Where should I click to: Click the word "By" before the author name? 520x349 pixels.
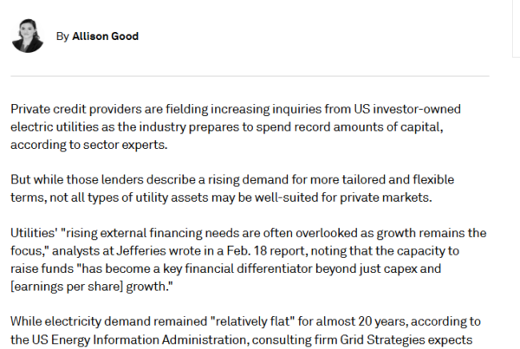click(62, 36)
